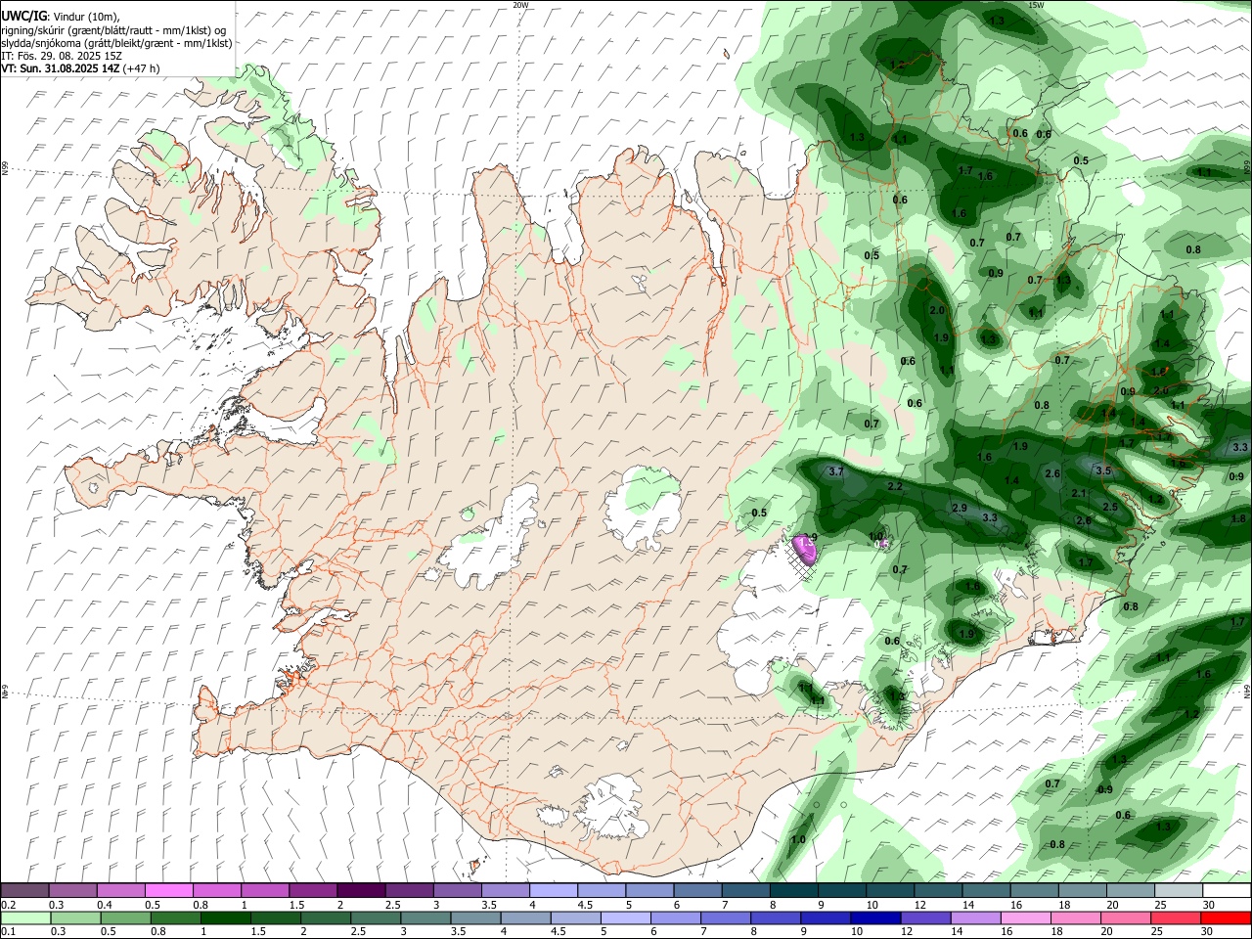Click the 2.9 precipitation value on the map
The height and width of the screenshot is (939, 1252).
click(960, 508)
